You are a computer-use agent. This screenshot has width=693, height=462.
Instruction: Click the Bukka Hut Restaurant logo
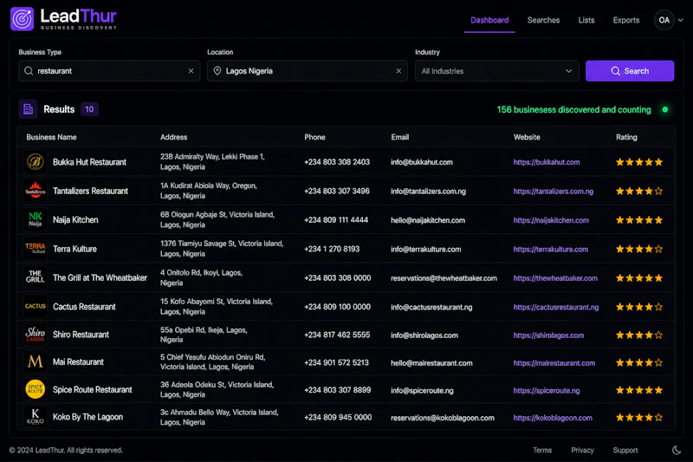(x=36, y=162)
